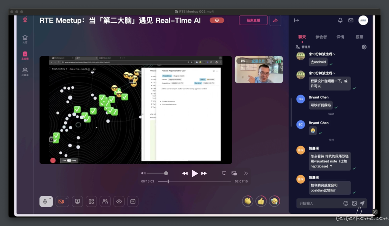Image resolution: width=389 pixels, height=226 pixels.
Task: Open notifications bell icon
Action: 340,20
